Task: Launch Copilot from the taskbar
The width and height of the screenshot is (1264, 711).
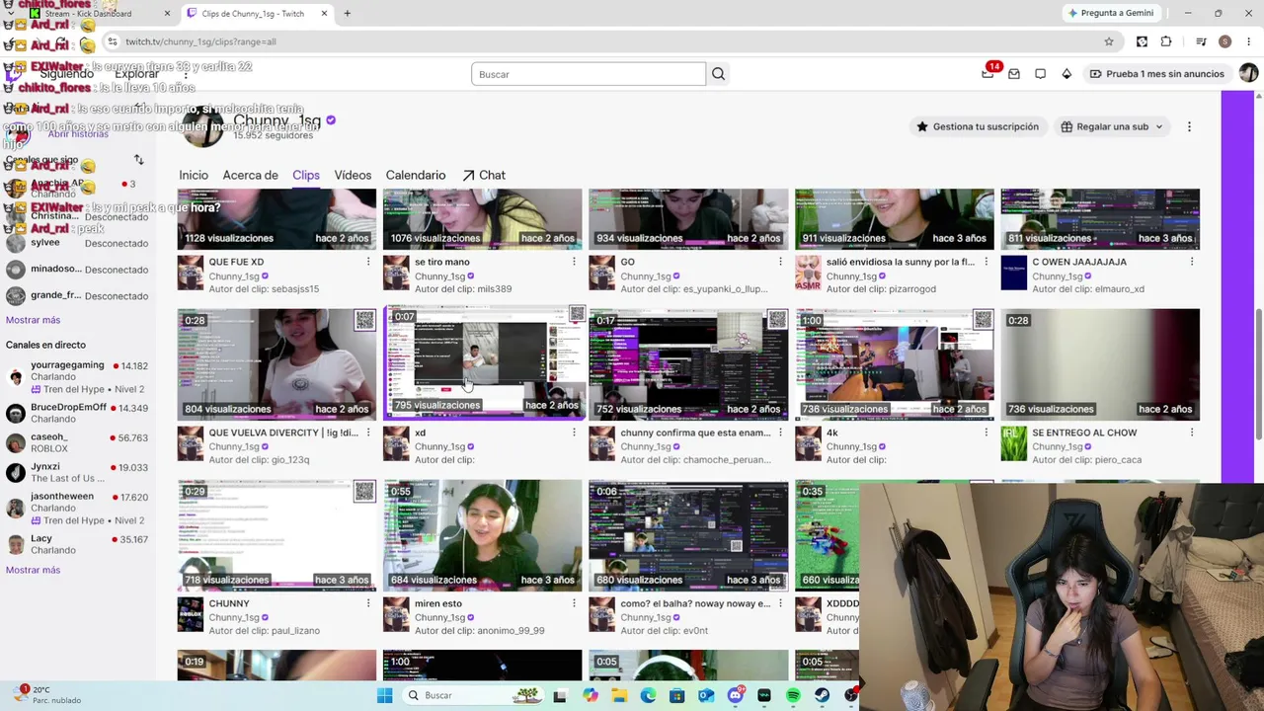Action: 590,695
